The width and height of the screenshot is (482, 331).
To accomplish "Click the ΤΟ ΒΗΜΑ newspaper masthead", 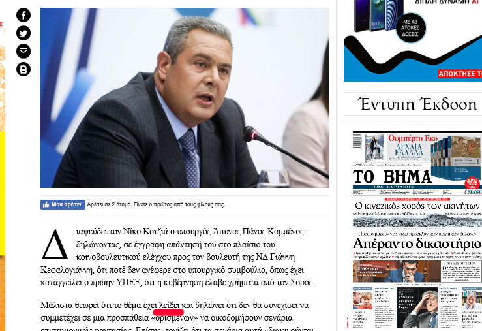I will pos(392,177).
